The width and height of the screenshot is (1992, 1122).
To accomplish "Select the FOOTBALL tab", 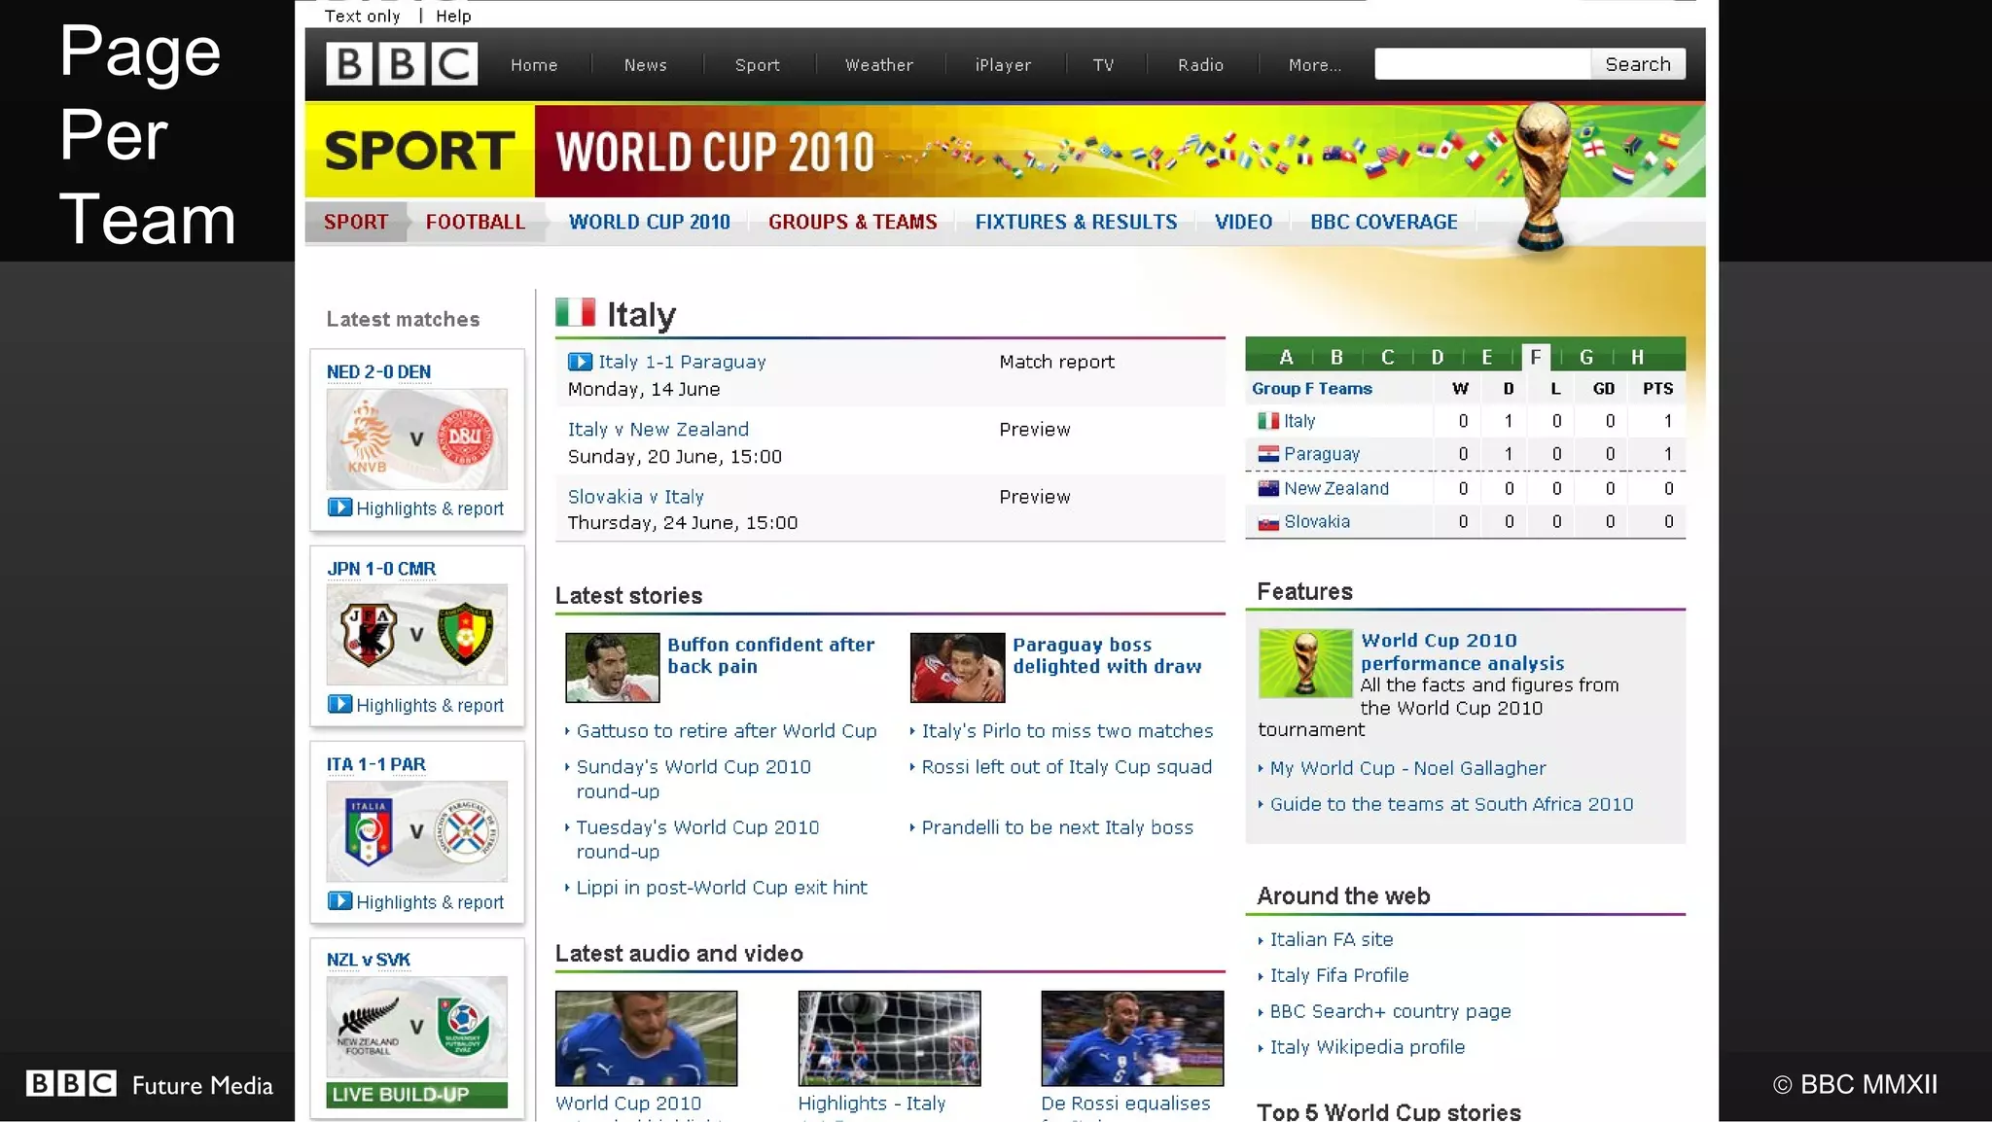I will coord(475,222).
